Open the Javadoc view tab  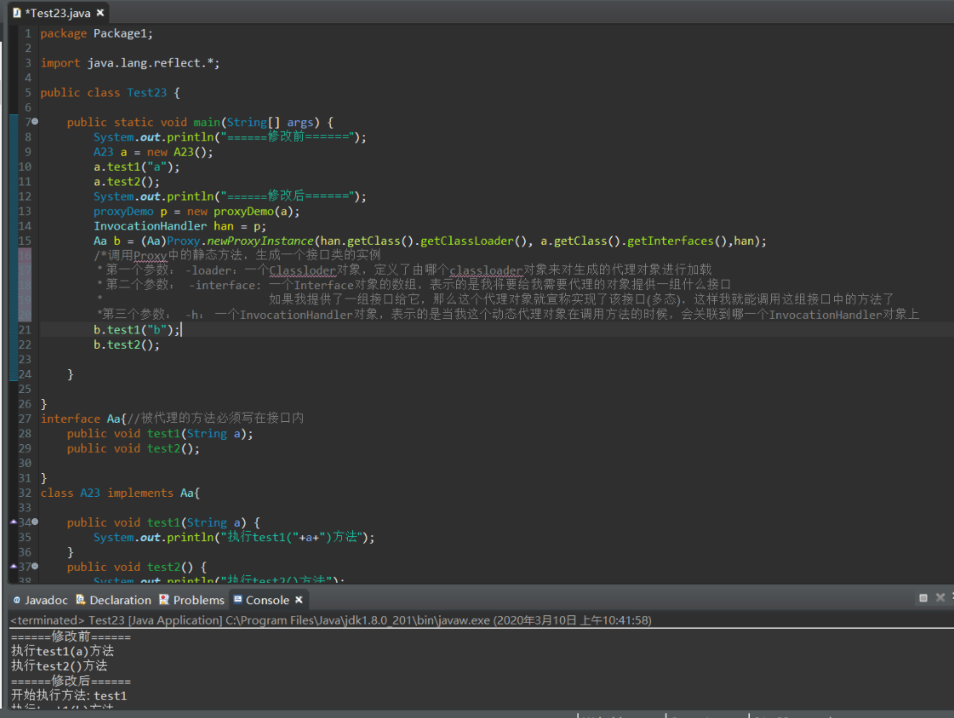pyautogui.click(x=45, y=600)
